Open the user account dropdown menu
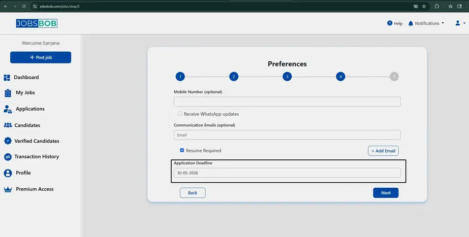Viewport: 469px width, 237px height. (460, 23)
